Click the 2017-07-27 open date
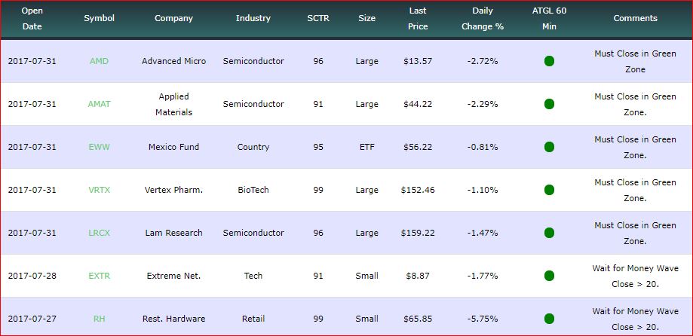The width and height of the screenshot is (693, 336). (x=32, y=319)
